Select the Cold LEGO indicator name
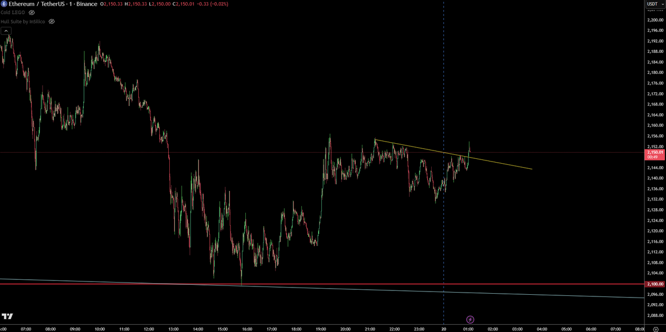The width and height of the screenshot is (666, 332). [x=12, y=13]
